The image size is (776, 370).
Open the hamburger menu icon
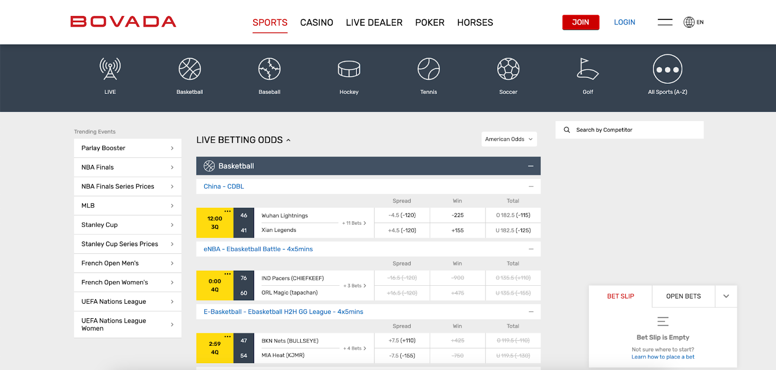coord(665,22)
